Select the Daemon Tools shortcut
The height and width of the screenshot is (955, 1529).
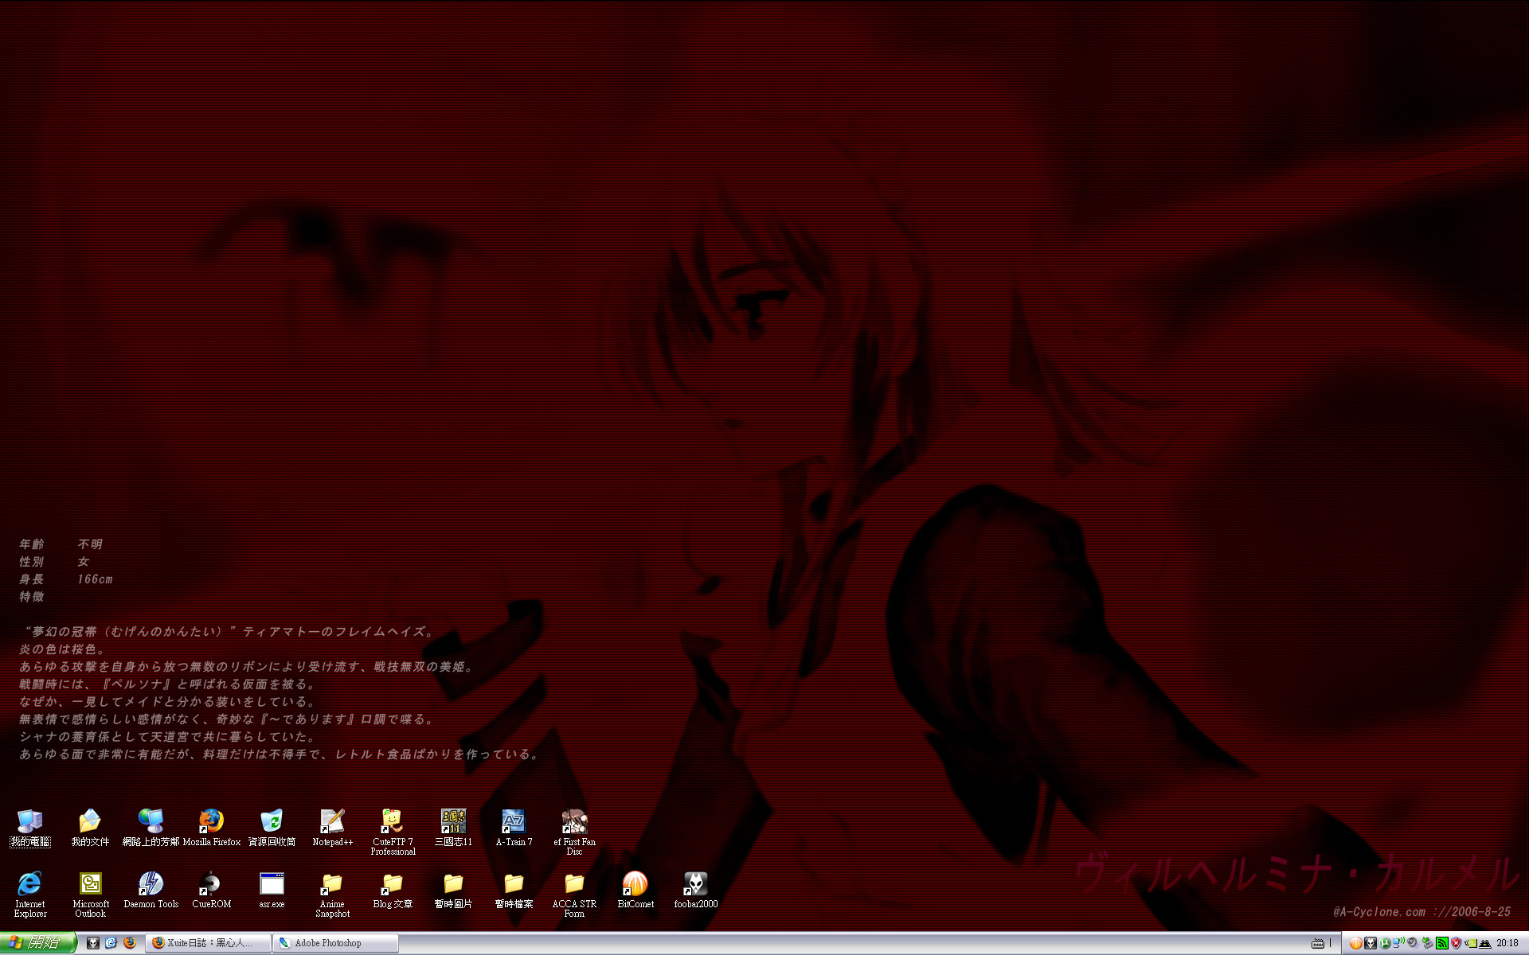point(151,890)
